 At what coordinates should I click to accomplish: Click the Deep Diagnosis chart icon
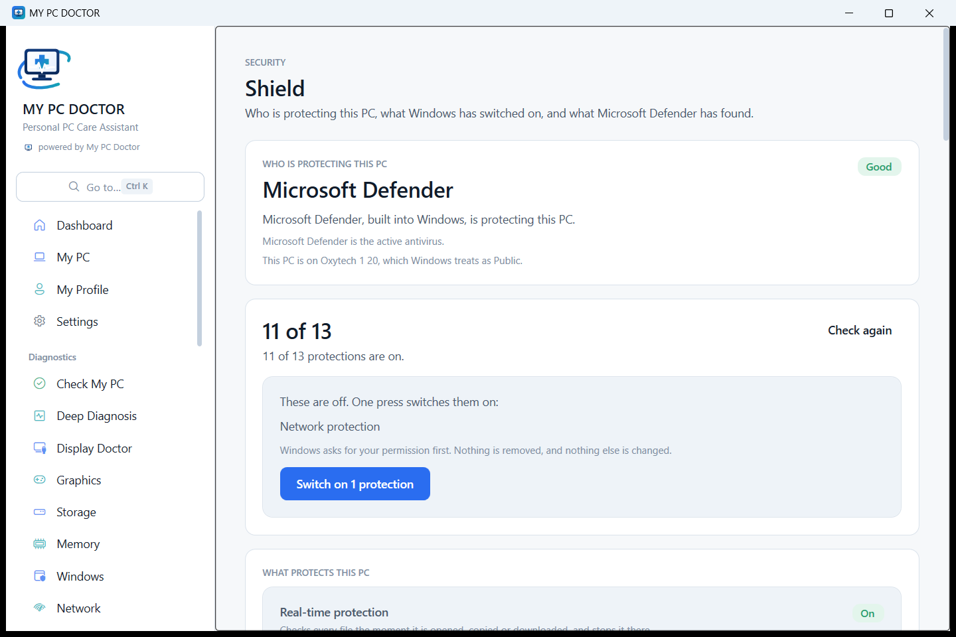tap(40, 416)
